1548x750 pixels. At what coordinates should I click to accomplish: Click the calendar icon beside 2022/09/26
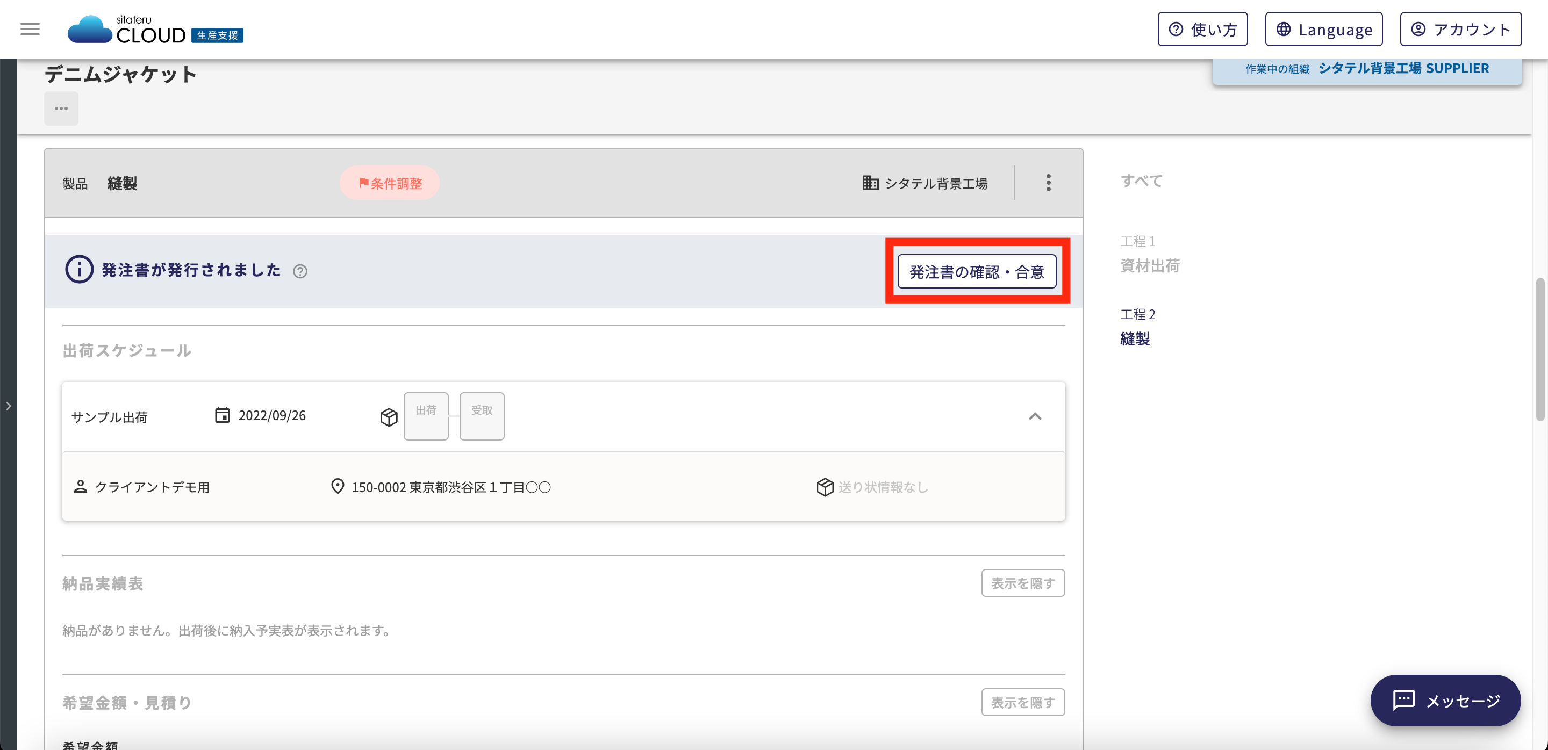pos(223,415)
